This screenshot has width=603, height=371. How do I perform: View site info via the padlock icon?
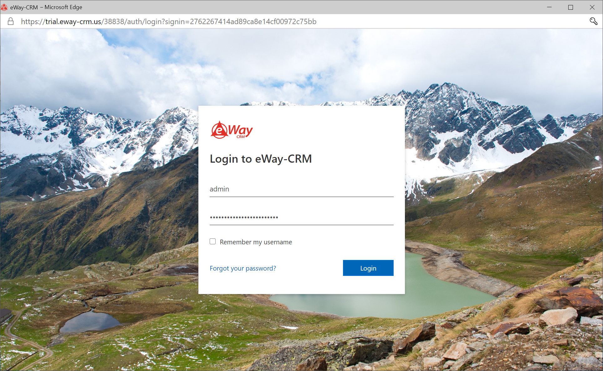tap(11, 21)
